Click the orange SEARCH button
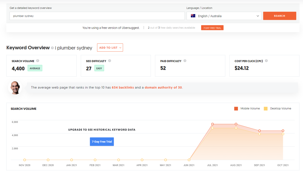The width and height of the screenshot is (303, 173). pyautogui.click(x=279, y=16)
